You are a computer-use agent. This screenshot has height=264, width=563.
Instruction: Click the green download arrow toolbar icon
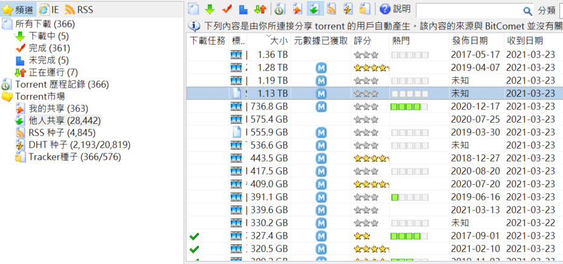(210, 9)
